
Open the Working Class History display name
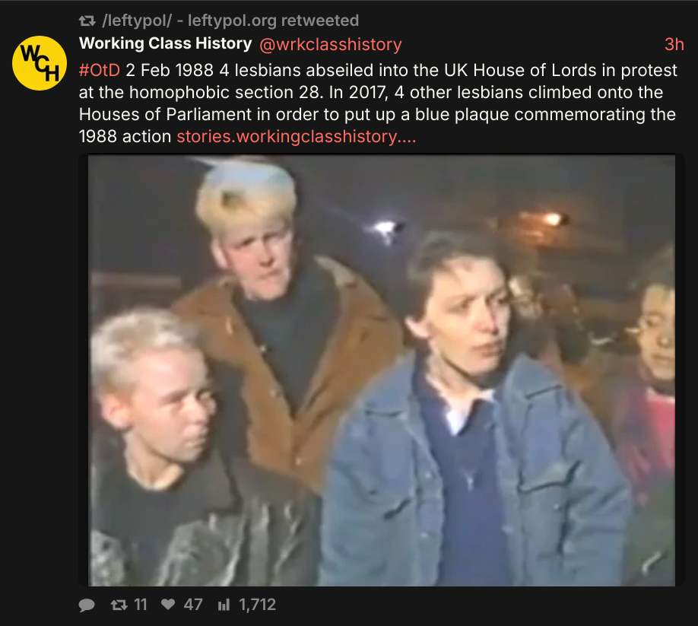(x=165, y=43)
